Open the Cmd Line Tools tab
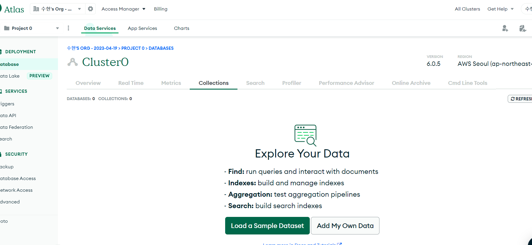532x245 pixels. pos(468,83)
